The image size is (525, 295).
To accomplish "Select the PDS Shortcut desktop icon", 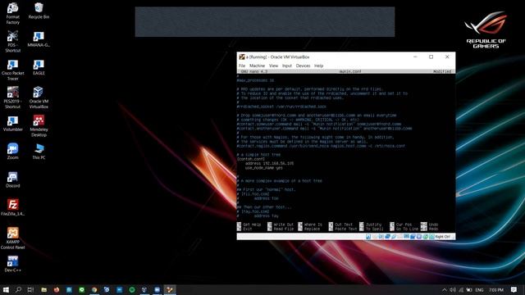I will (x=13, y=41).
